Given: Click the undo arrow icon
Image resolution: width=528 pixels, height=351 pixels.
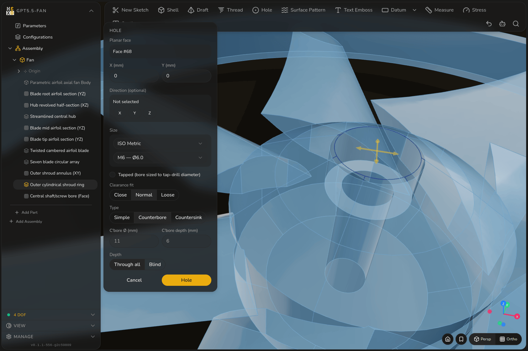Looking at the screenshot, I should point(489,24).
